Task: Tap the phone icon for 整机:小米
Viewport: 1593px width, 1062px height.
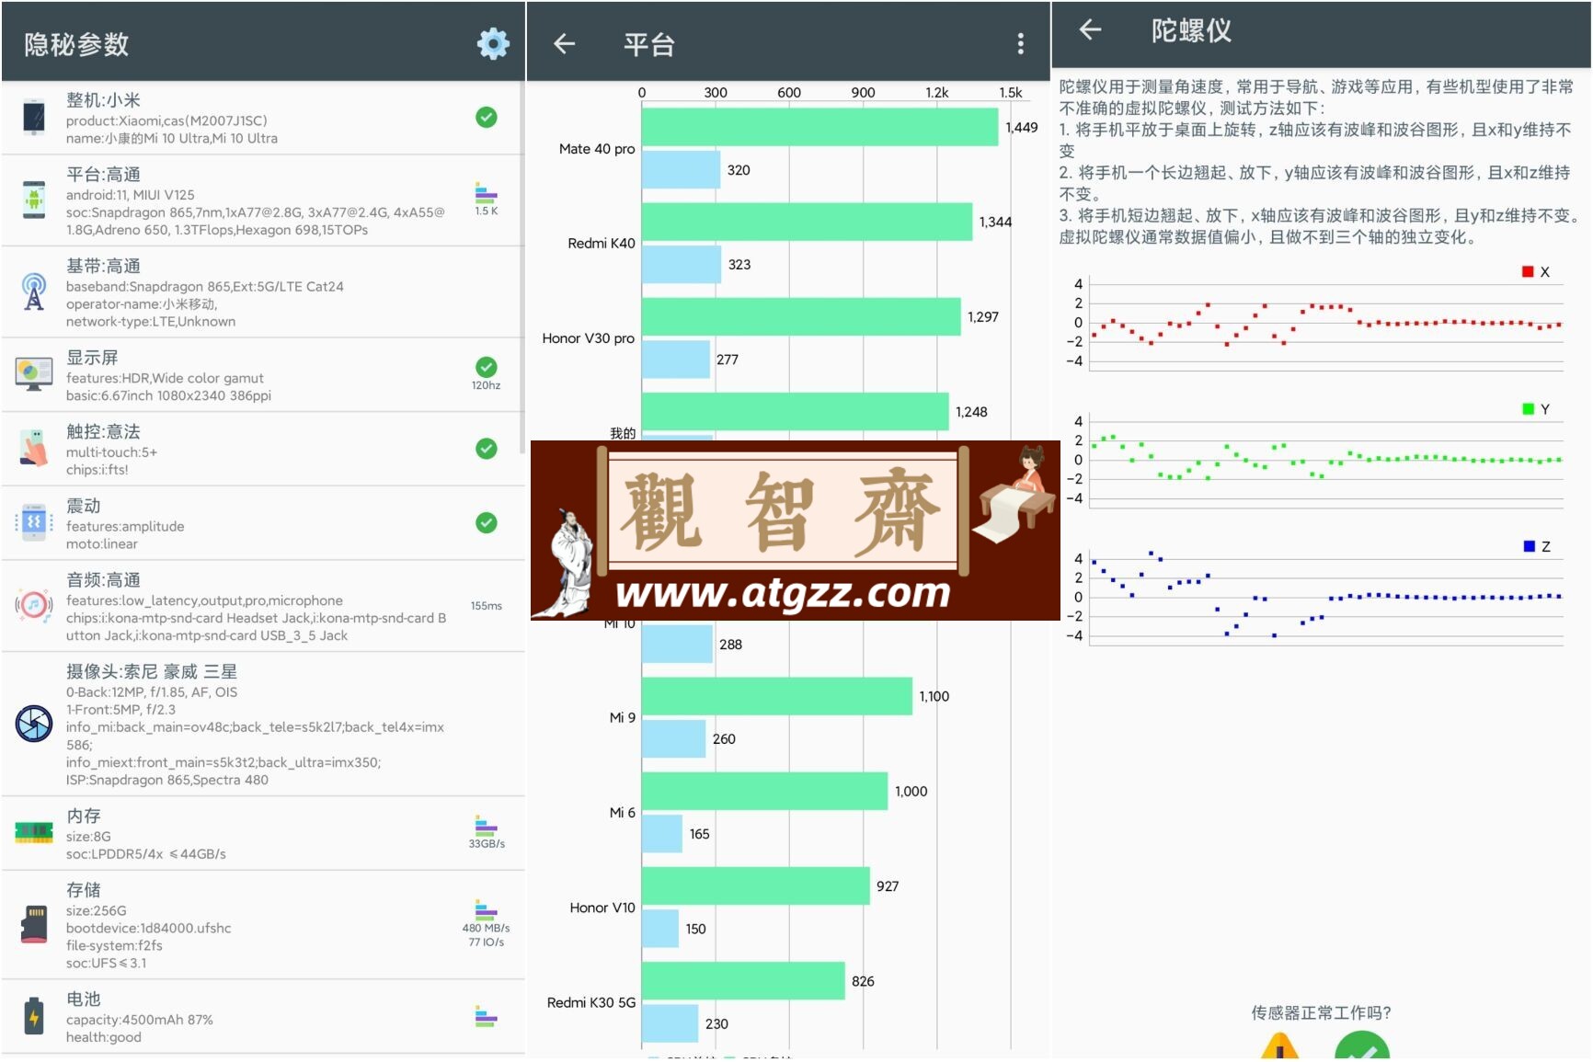Action: pos(34,118)
